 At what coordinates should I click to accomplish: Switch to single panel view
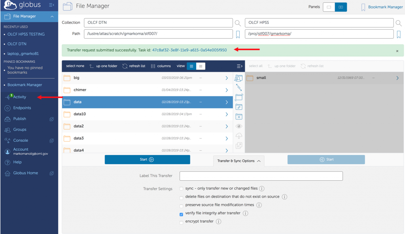[329, 7]
